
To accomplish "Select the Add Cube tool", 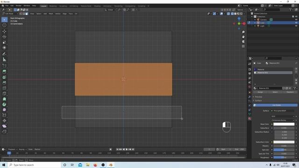I will (4, 66).
